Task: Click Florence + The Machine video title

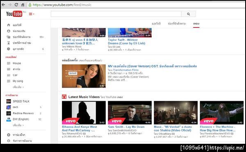Action: point(218,129)
